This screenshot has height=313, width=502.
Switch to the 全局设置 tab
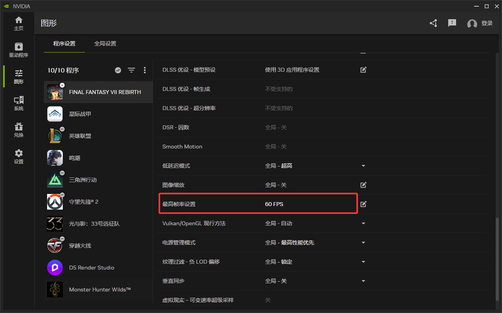(105, 43)
